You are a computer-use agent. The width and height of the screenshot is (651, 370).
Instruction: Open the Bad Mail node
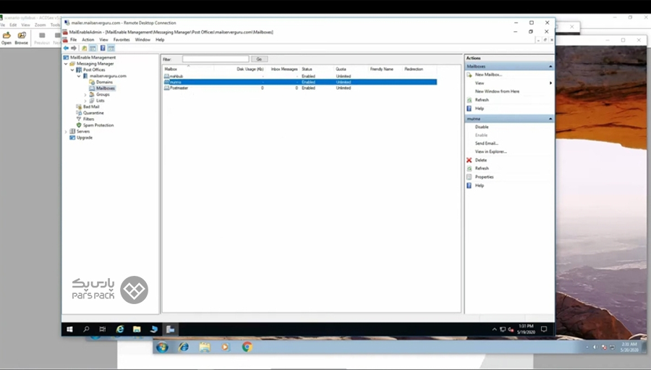click(91, 107)
